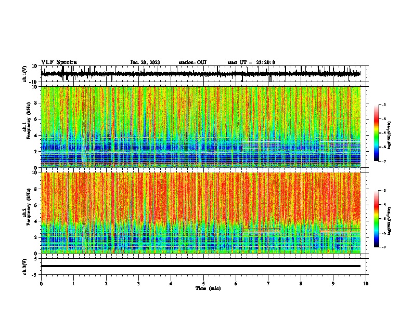Click the time axis tick label "1"
The height and width of the screenshot is (318, 412).
[73, 284]
